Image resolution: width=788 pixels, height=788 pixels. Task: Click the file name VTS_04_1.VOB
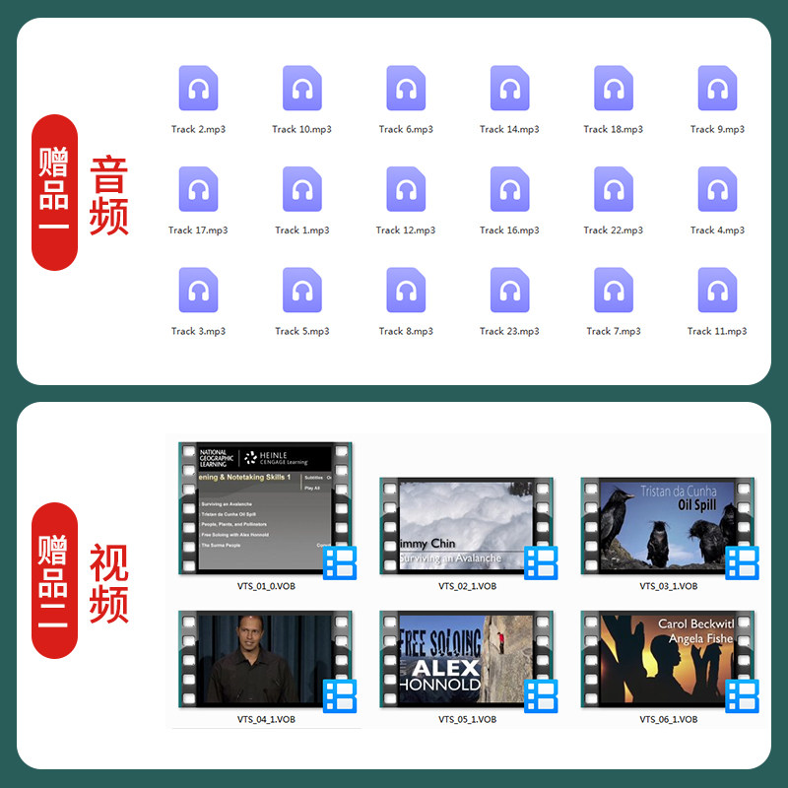click(266, 719)
